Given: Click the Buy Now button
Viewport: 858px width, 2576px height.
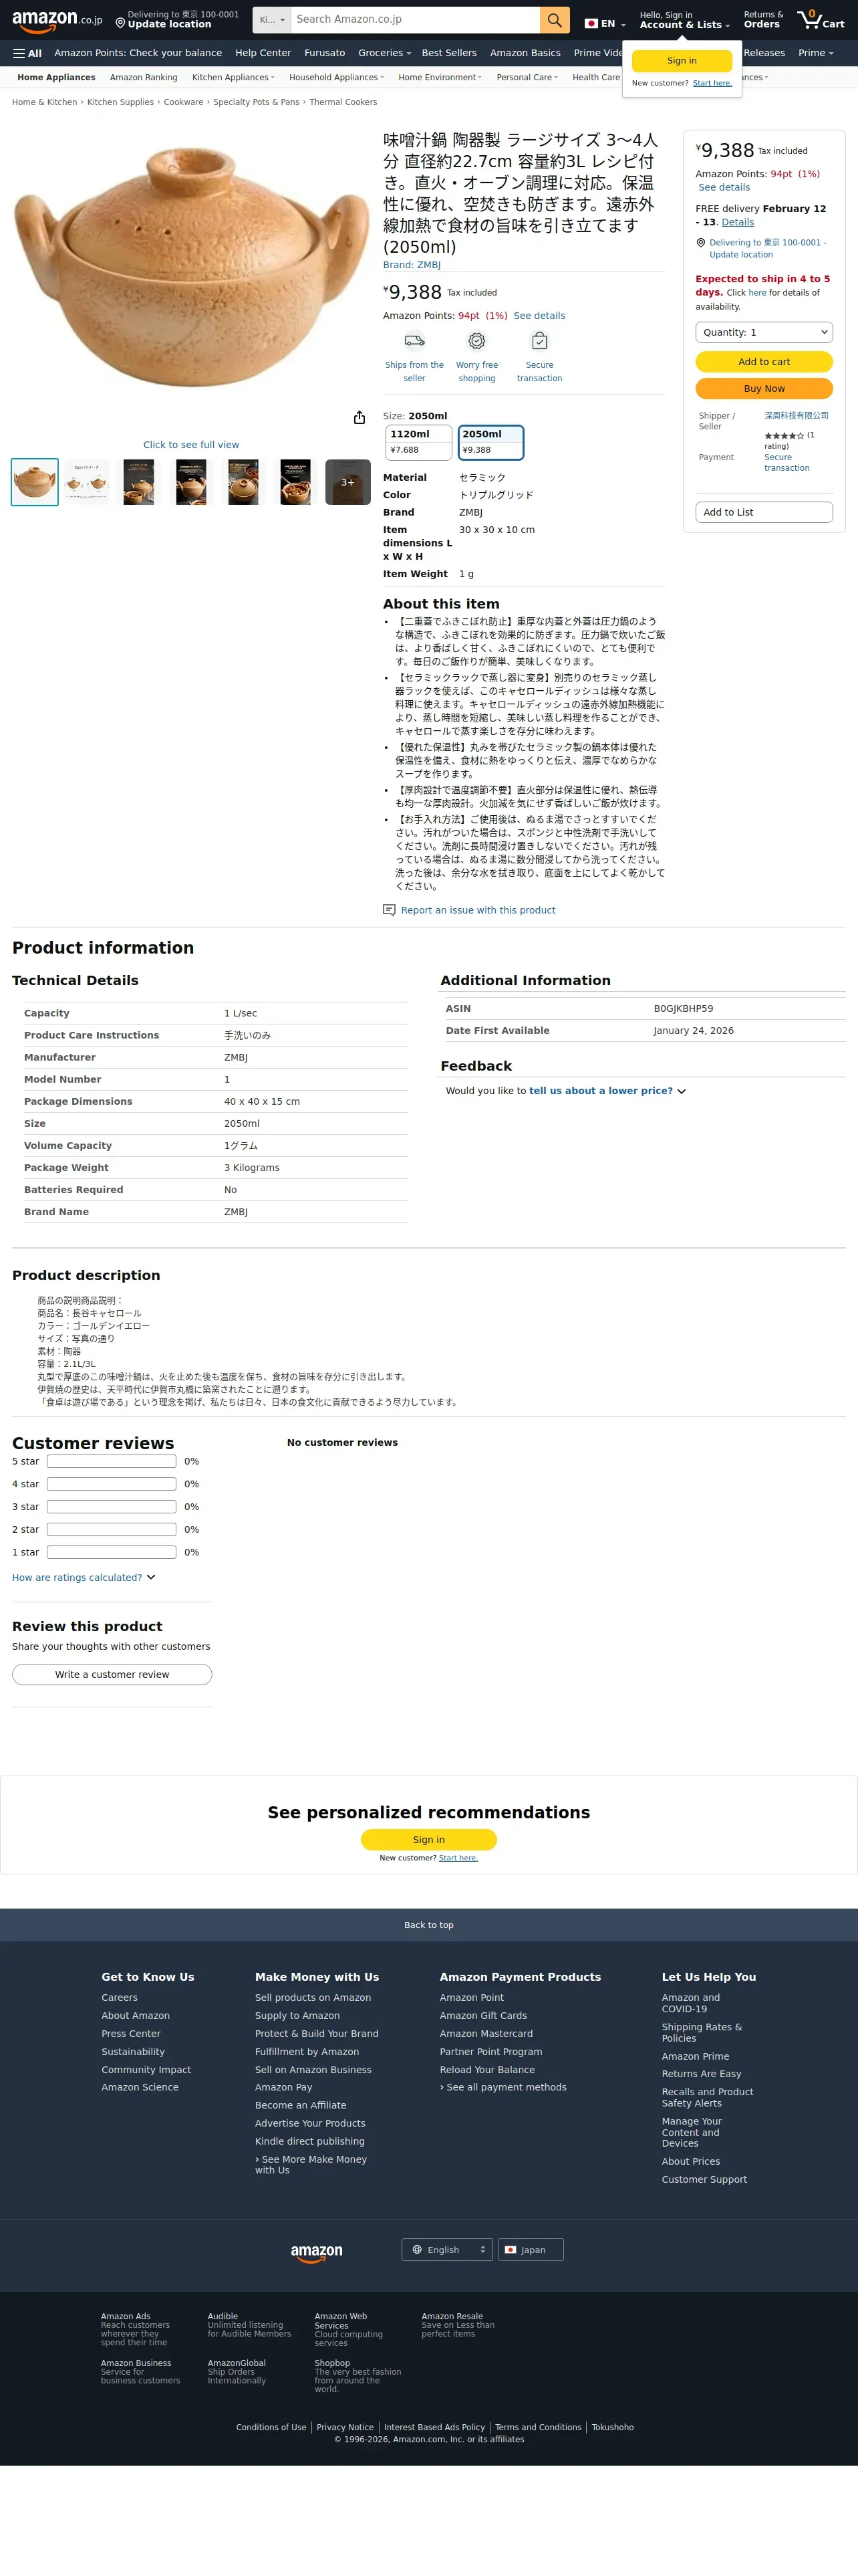Looking at the screenshot, I should tap(764, 388).
